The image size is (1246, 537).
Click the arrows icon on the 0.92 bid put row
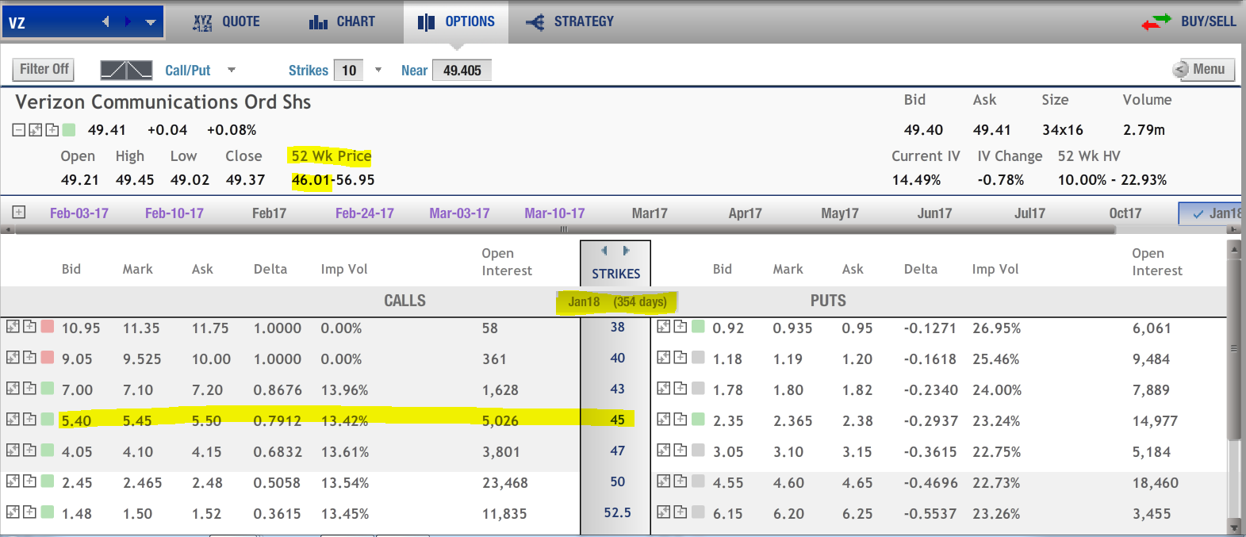[664, 326]
